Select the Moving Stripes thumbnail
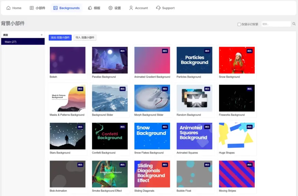Image resolution: width=298 pixels, height=196 pixels. click(x=237, y=174)
